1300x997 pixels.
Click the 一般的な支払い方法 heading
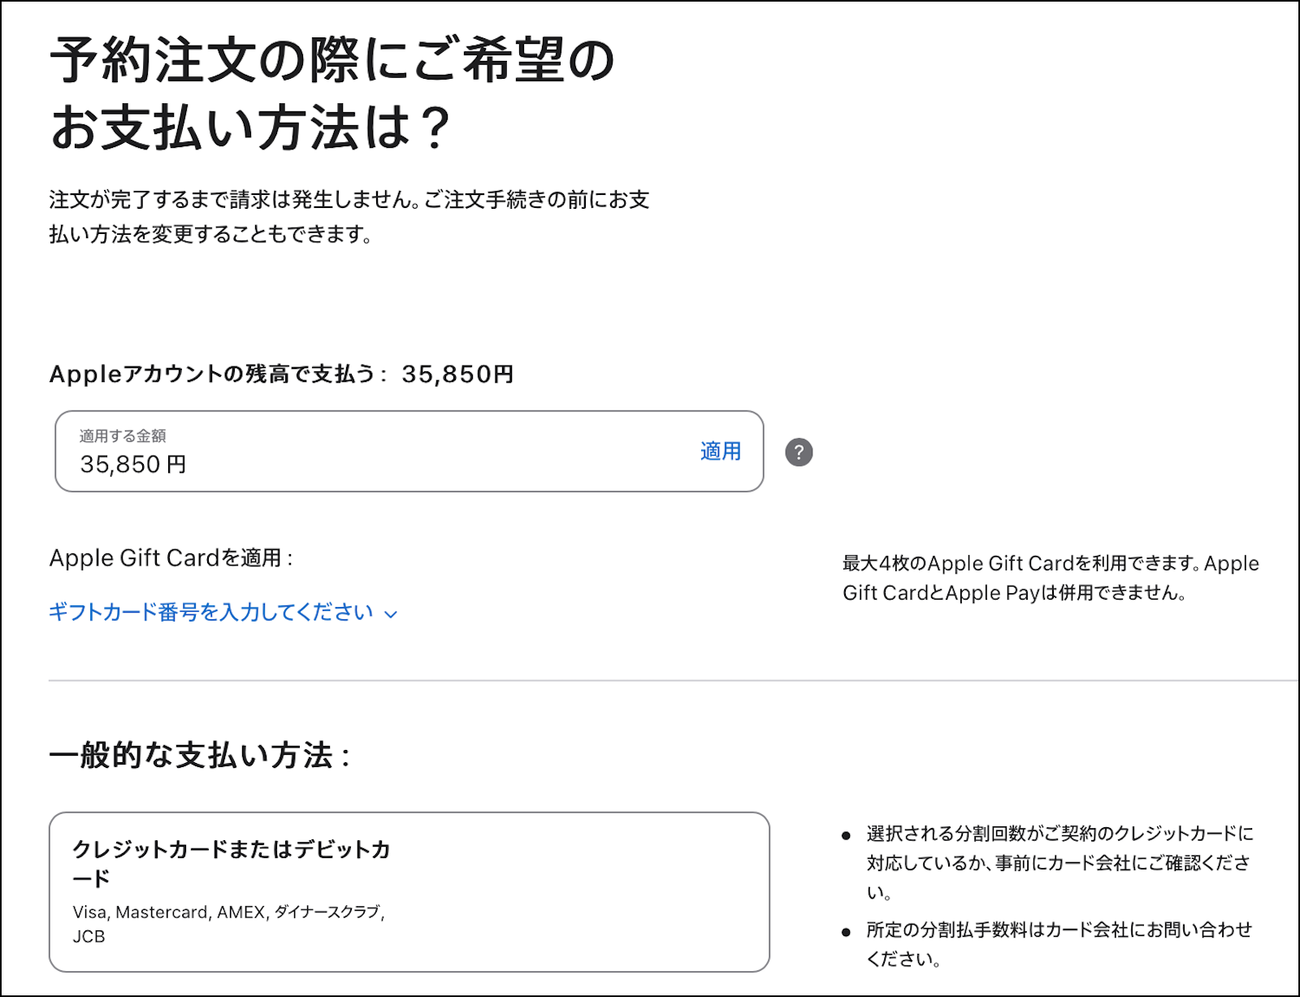(199, 755)
